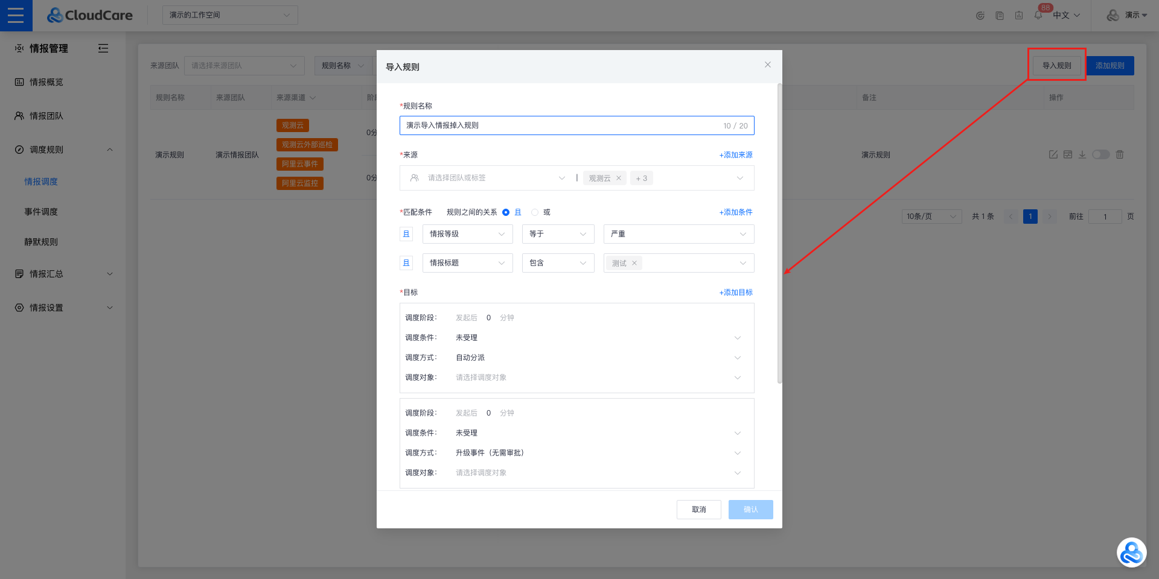Go to 情报概览 in the sidebar
Screen dimensions: 1159x579
[x=46, y=82]
